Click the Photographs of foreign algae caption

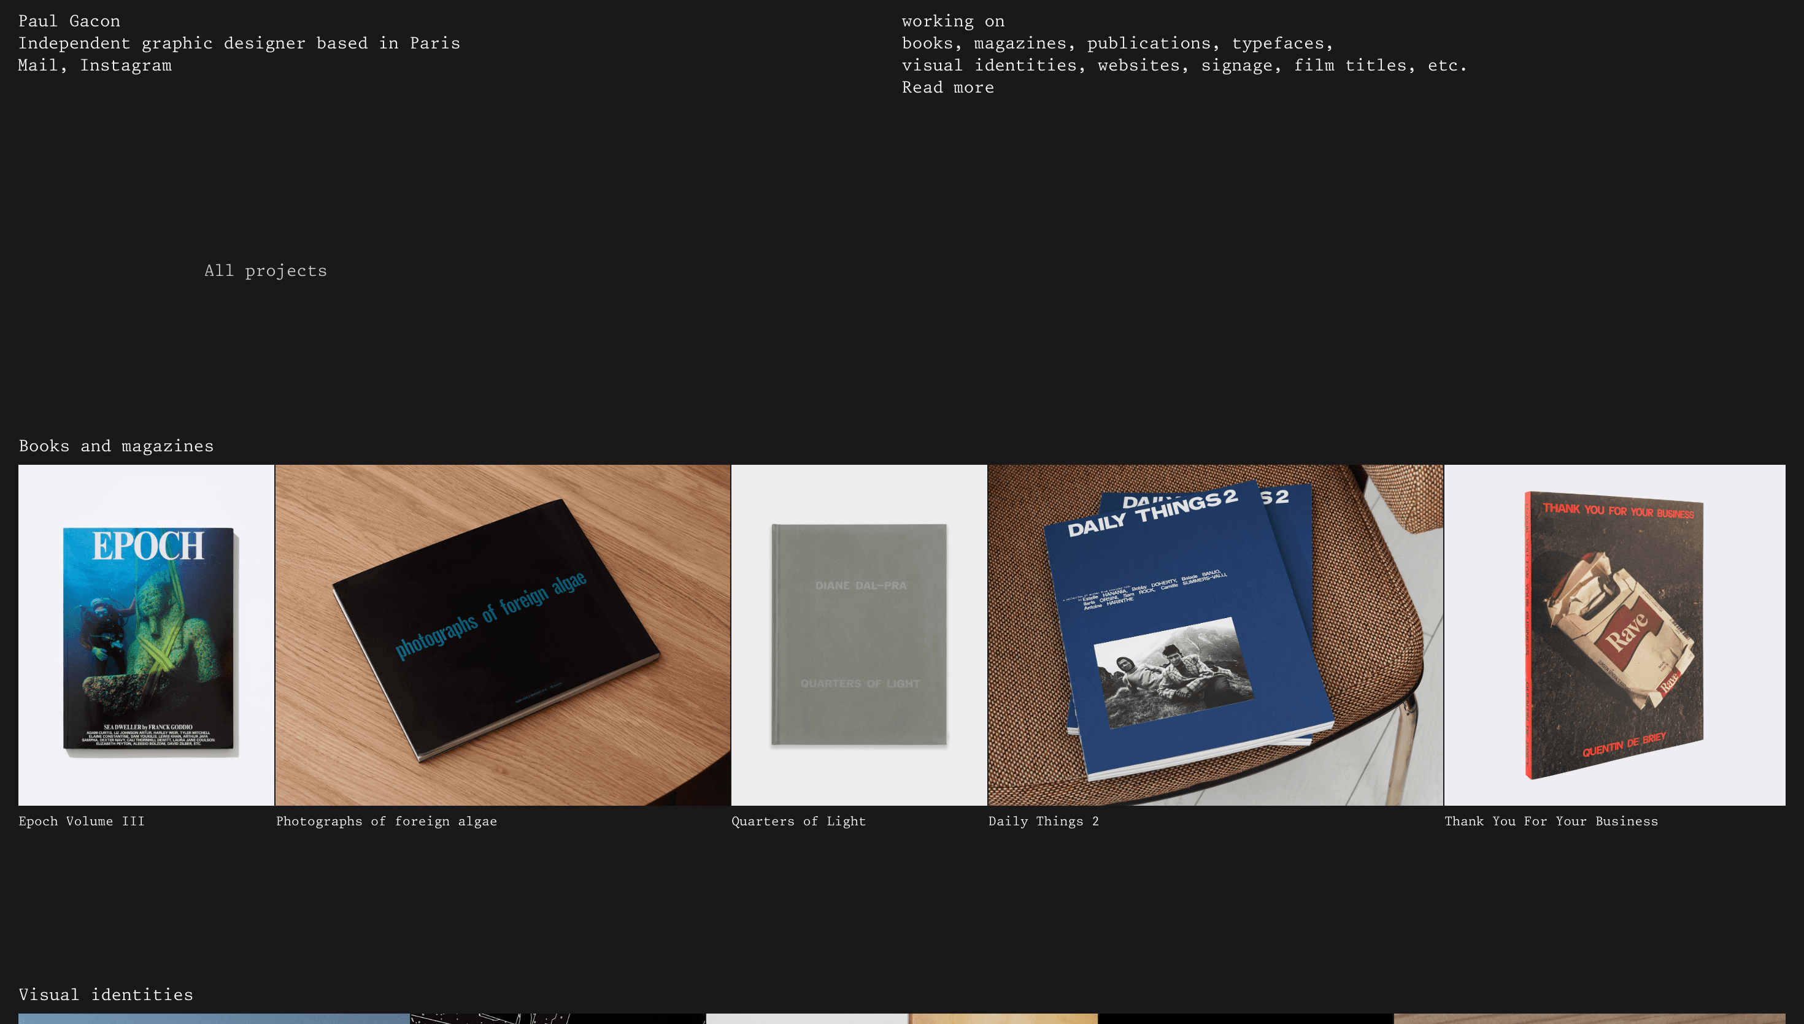(x=387, y=821)
